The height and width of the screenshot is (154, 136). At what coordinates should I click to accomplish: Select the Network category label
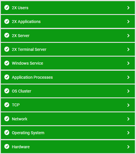[20, 119]
